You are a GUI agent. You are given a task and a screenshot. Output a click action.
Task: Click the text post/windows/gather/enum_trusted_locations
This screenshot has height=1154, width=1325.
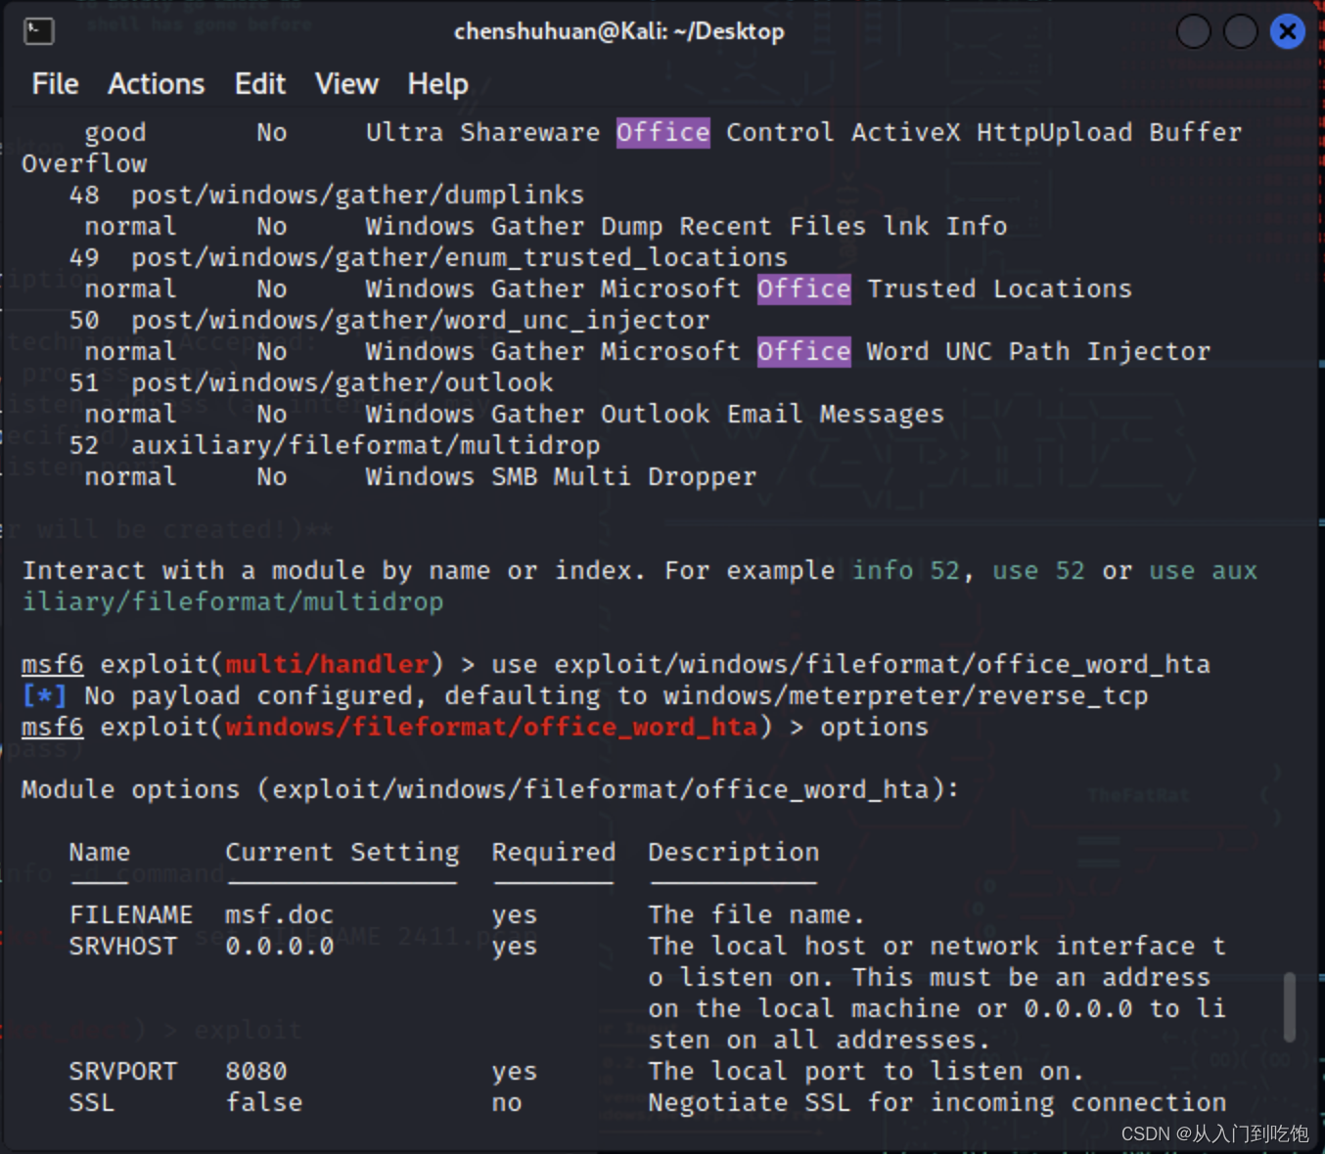(459, 257)
